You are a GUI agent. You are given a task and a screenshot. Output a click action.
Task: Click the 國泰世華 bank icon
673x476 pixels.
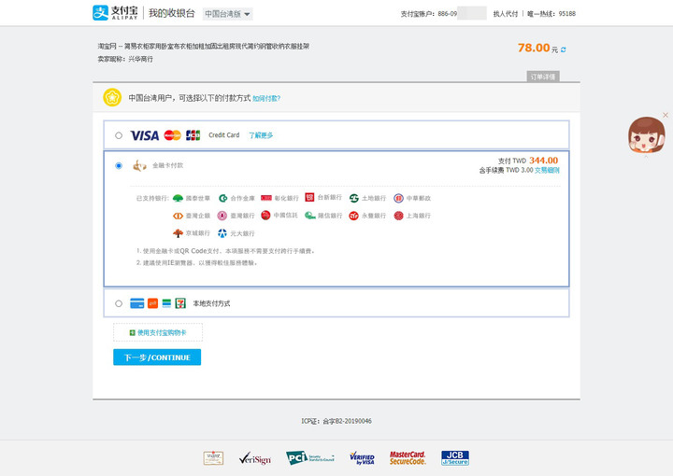178,199
